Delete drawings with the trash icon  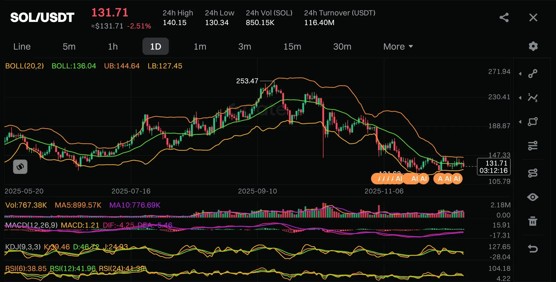tap(533, 221)
